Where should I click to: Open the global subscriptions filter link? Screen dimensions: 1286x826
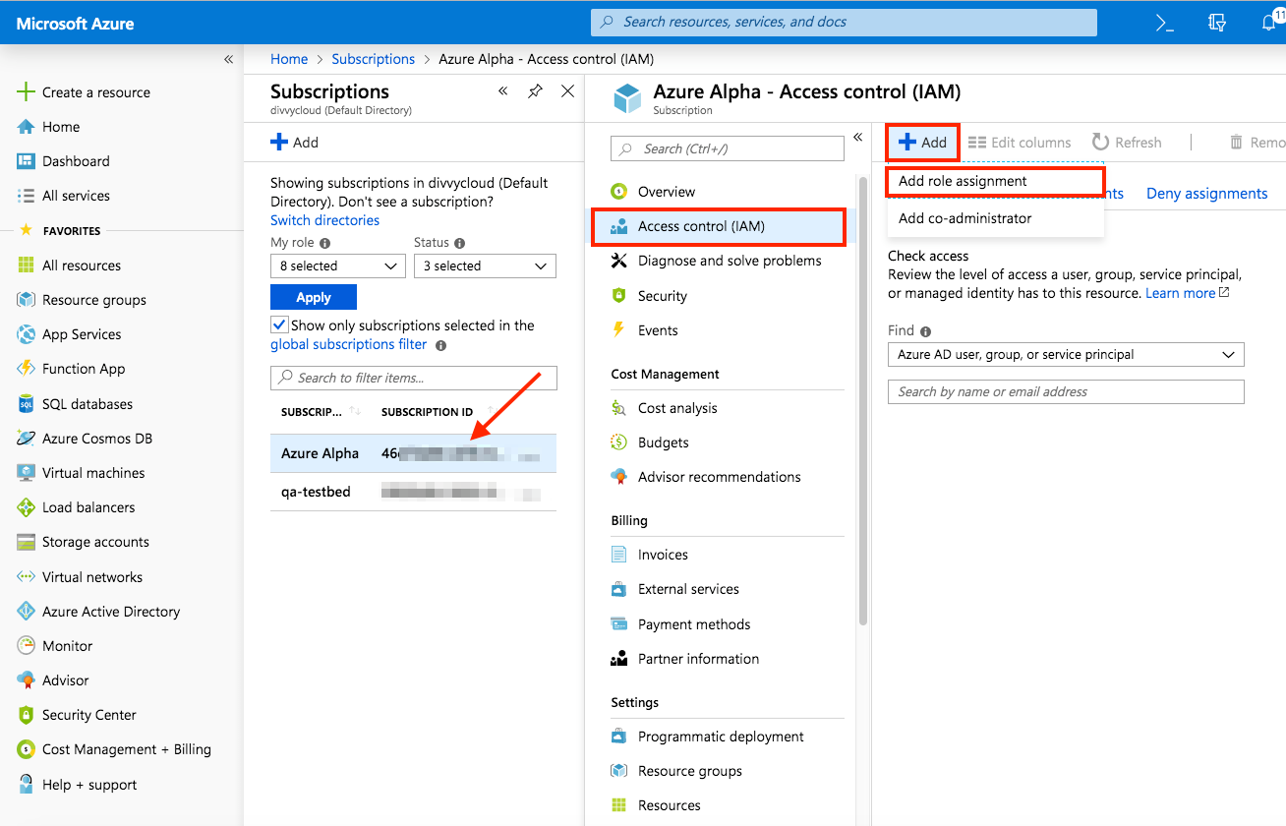point(349,344)
